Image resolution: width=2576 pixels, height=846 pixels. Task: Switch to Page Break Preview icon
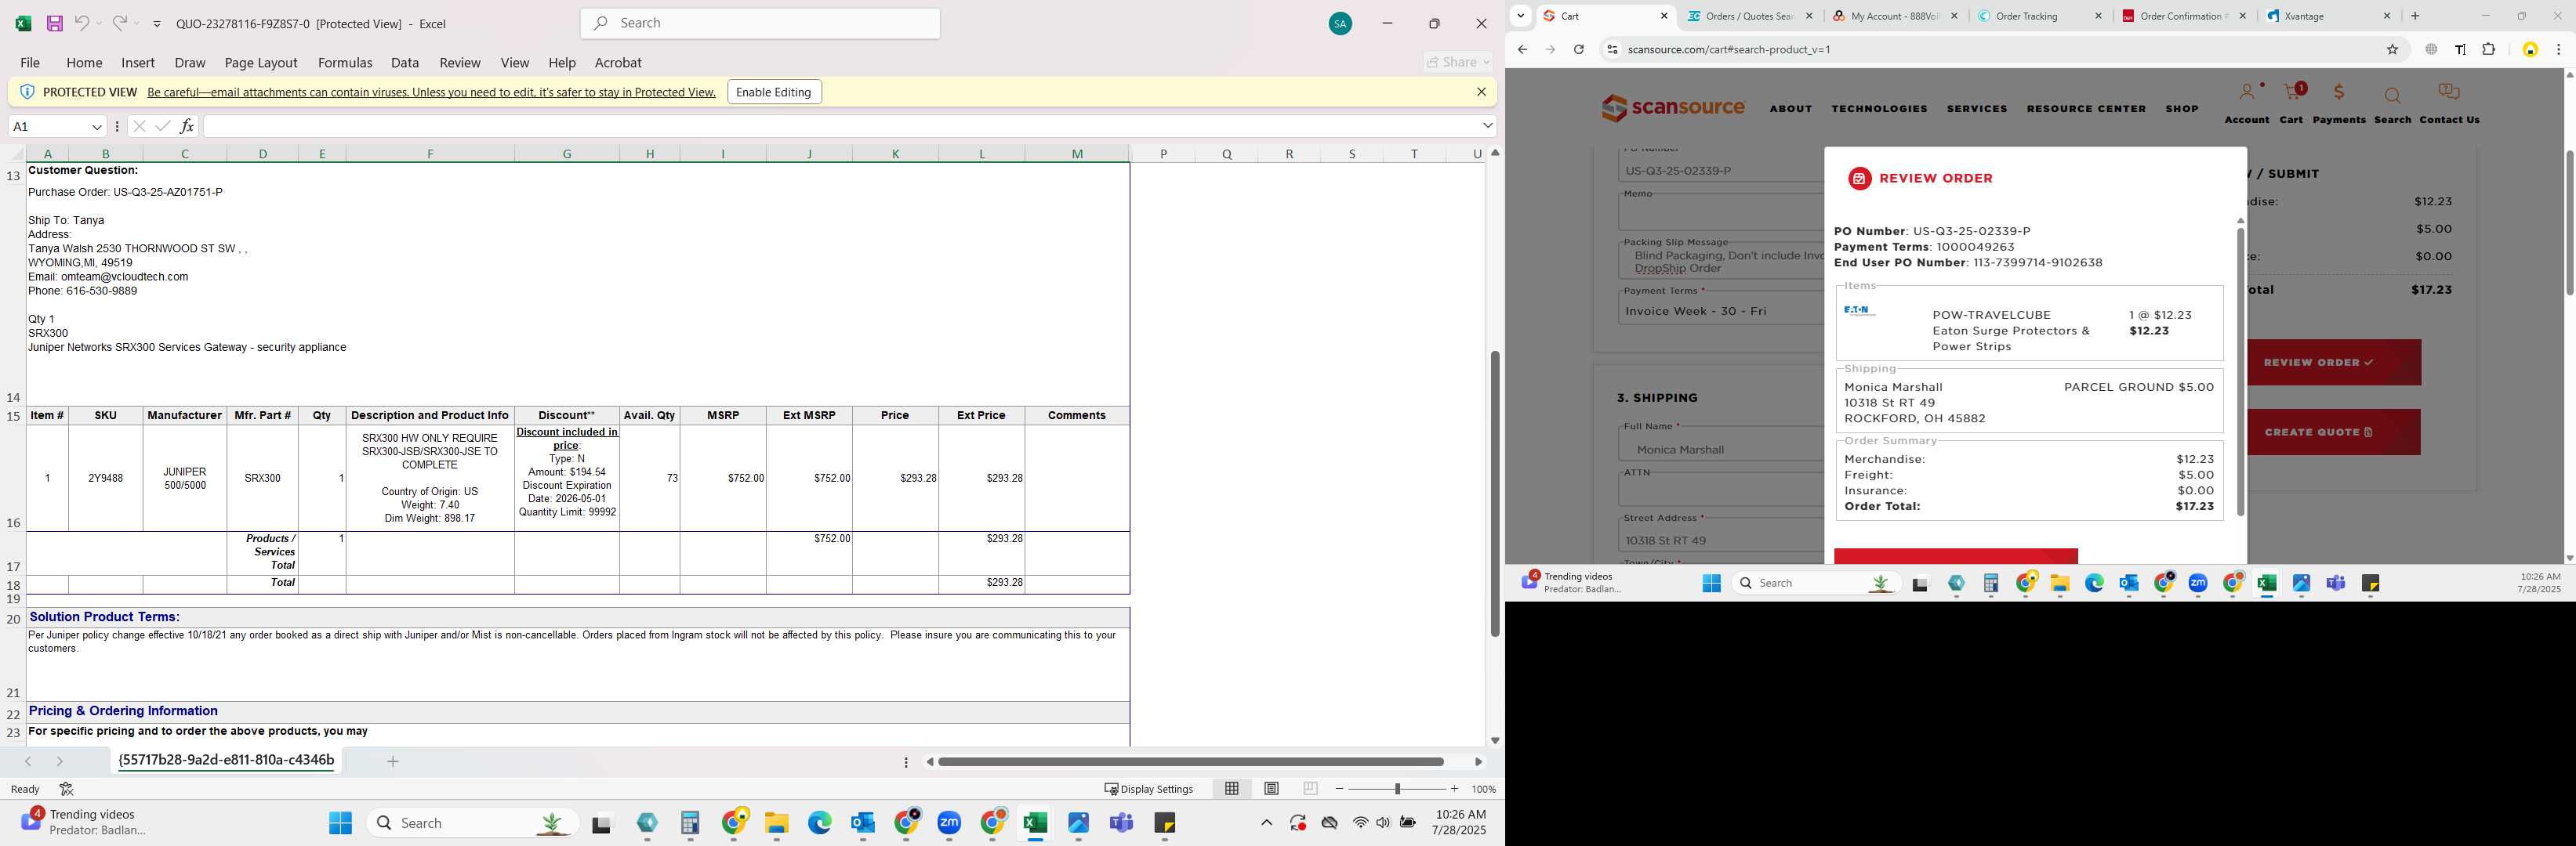1310,789
